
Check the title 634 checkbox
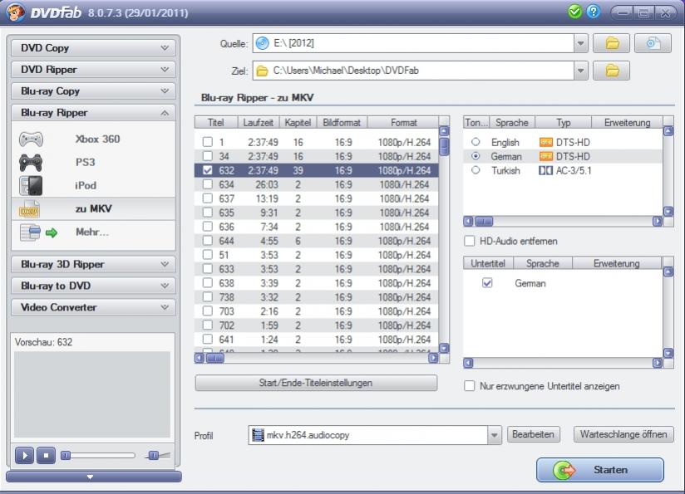[x=208, y=184]
